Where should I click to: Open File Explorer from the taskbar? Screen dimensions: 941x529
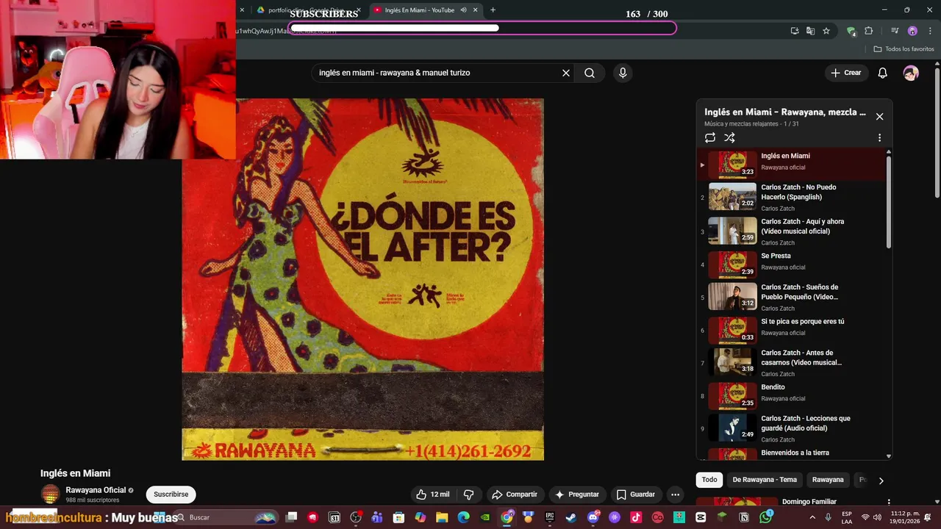click(442, 517)
